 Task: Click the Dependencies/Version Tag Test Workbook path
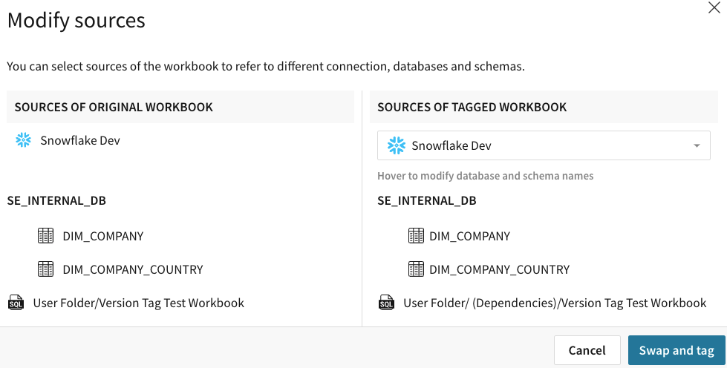[x=555, y=303]
